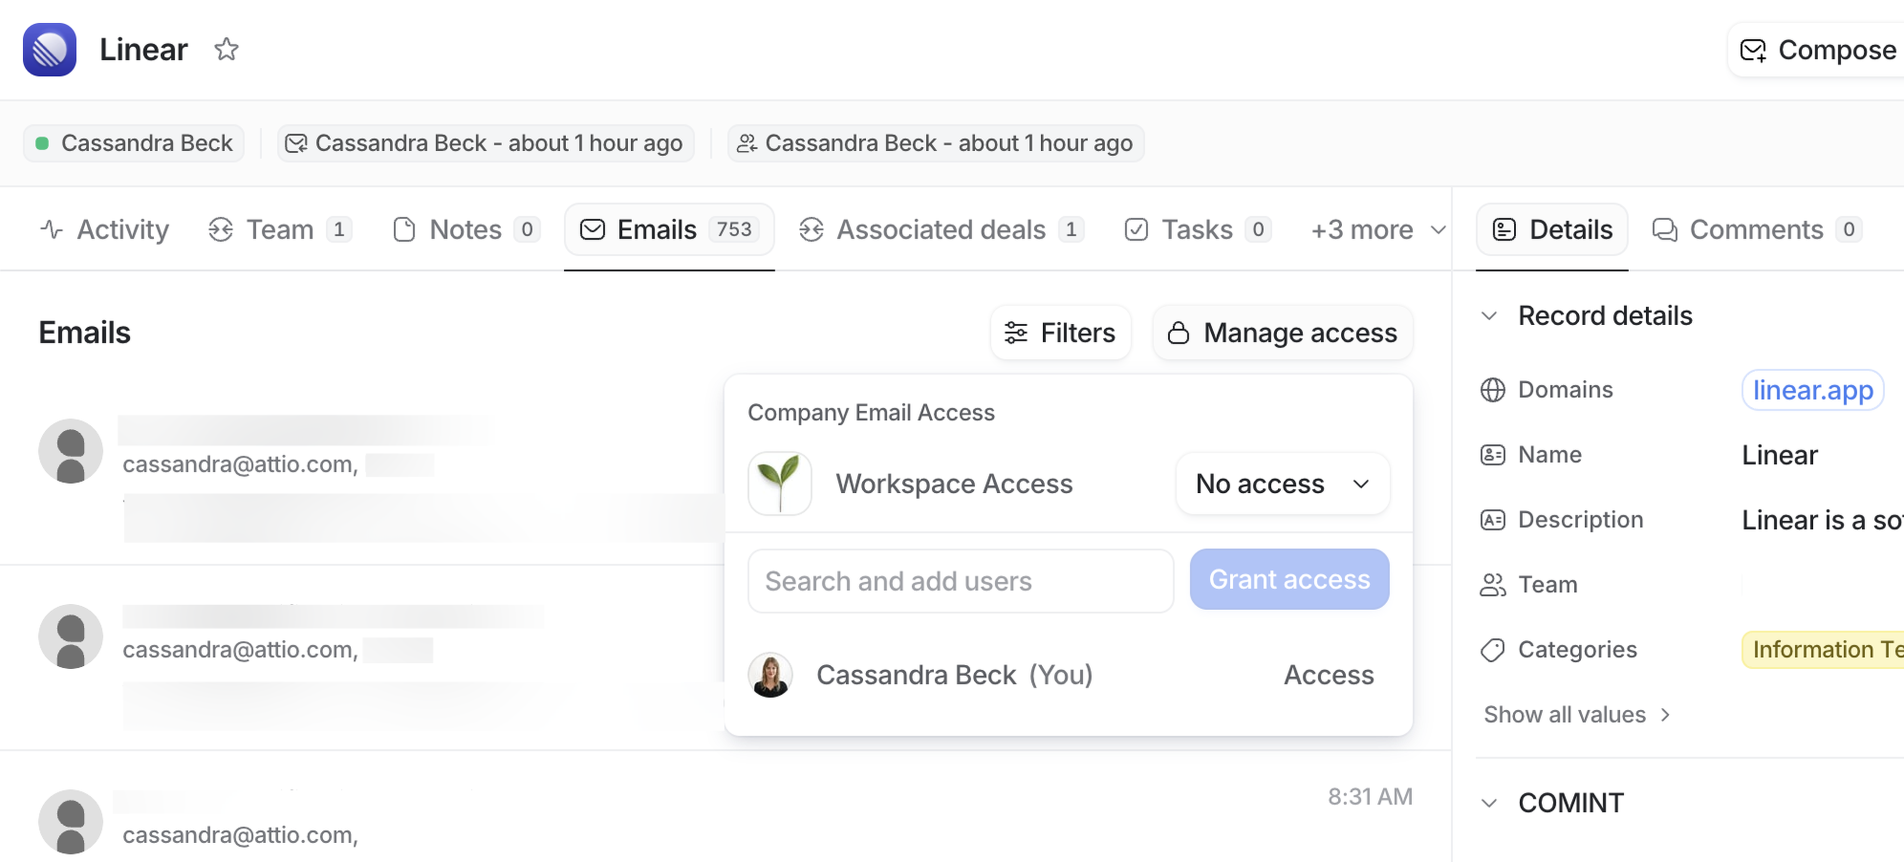Expand the +3 more tabs menu
The height and width of the screenshot is (862, 1904).
pyautogui.click(x=1377, y=230)
